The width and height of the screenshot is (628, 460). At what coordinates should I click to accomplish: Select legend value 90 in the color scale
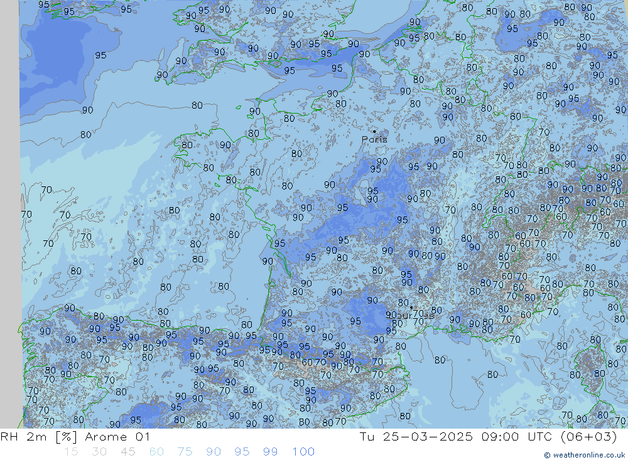click(x=214, y=452)
